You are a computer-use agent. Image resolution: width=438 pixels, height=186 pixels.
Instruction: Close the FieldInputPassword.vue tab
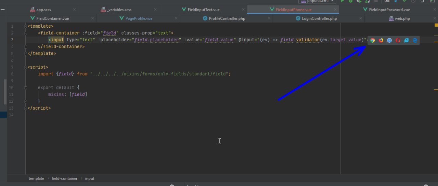[435, 10]
